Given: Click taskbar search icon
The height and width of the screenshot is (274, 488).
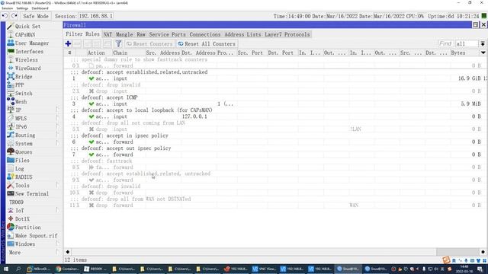Looking at the screenshot, I should coord(18,269).
